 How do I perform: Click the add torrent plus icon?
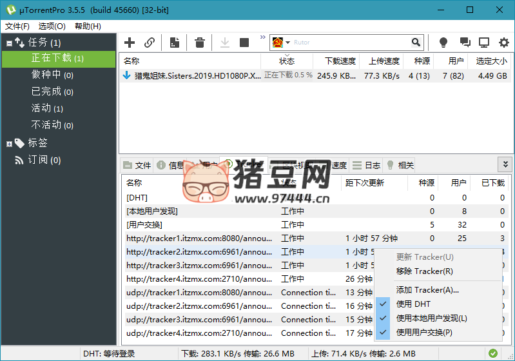130,43
